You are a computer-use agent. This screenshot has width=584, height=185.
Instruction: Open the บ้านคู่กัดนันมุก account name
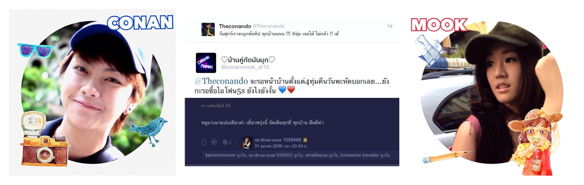pos(248,59)
